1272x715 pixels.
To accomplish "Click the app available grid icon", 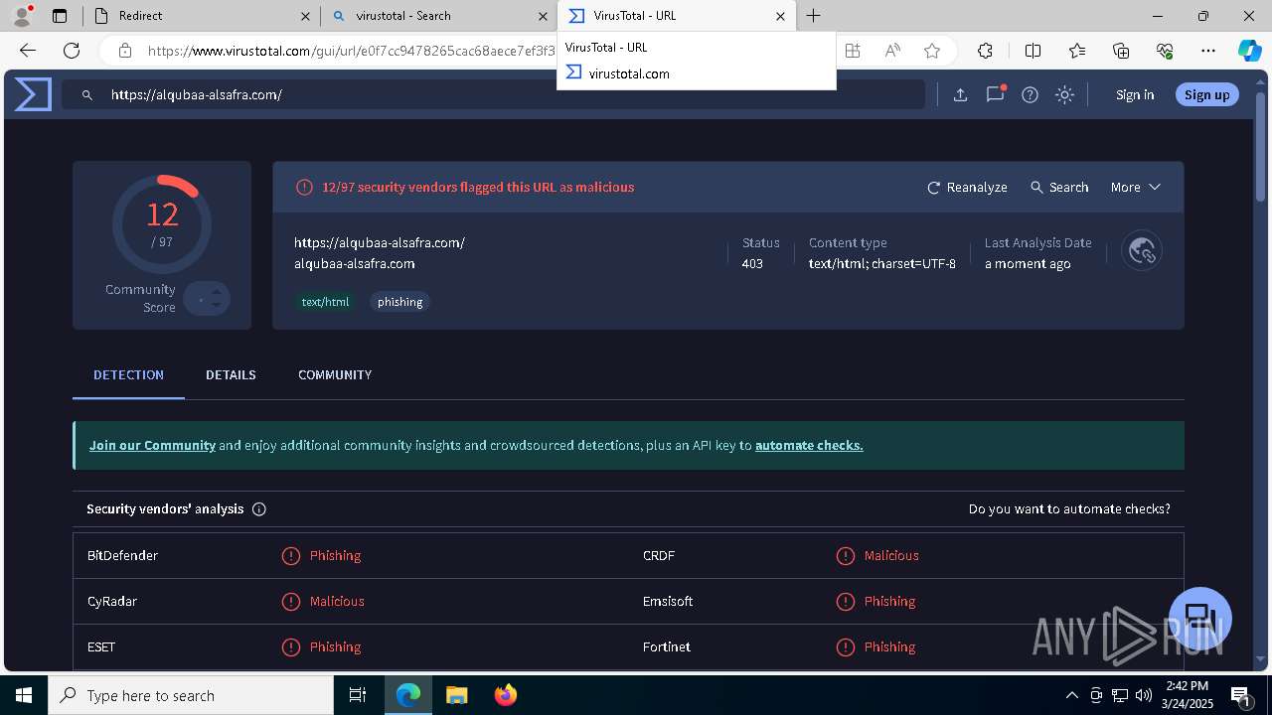I will [852, 51].
